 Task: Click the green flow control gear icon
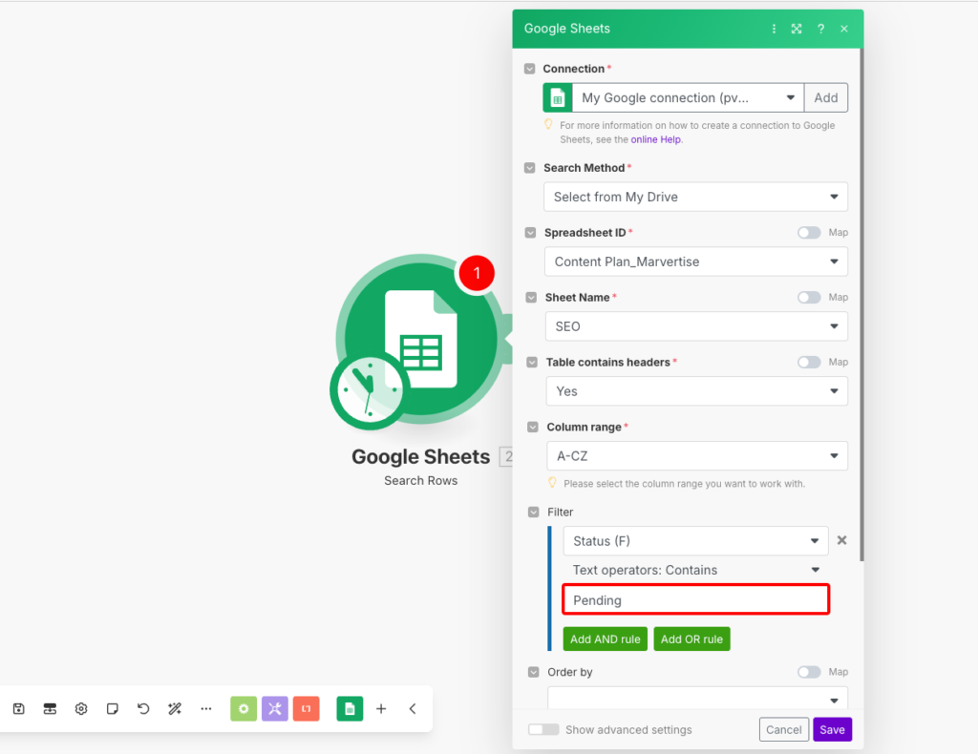click(244, 708)
